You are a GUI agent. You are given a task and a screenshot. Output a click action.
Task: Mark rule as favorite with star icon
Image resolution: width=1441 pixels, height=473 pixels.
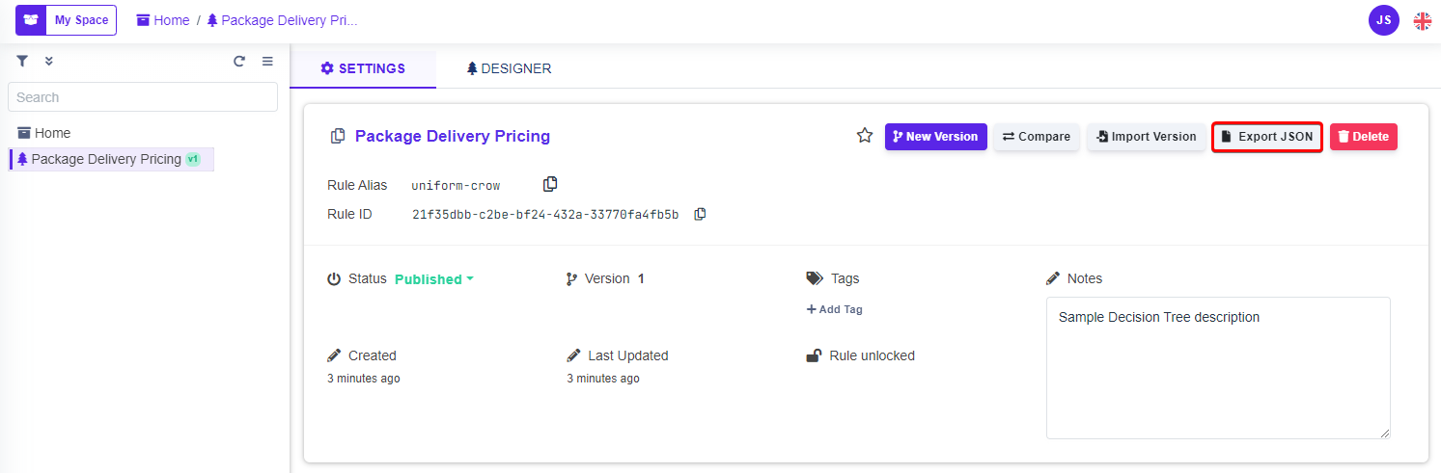tap(865, 136)
